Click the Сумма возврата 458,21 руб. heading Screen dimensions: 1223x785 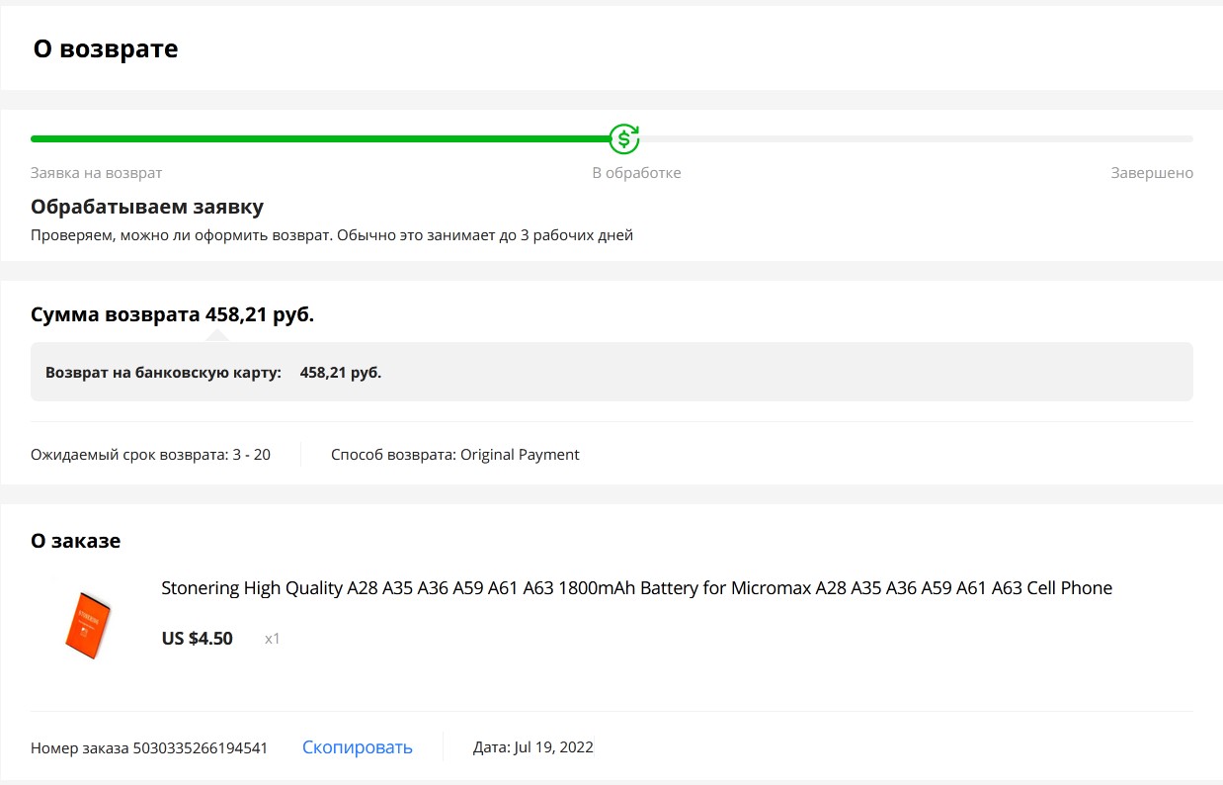point(173,315)
